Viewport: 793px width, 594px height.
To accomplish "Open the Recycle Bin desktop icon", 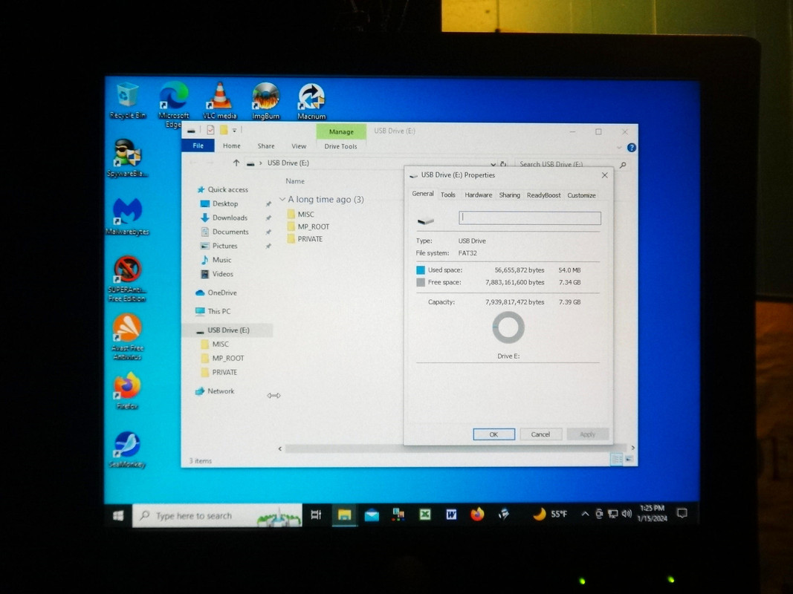I will [x=127, y=100].
